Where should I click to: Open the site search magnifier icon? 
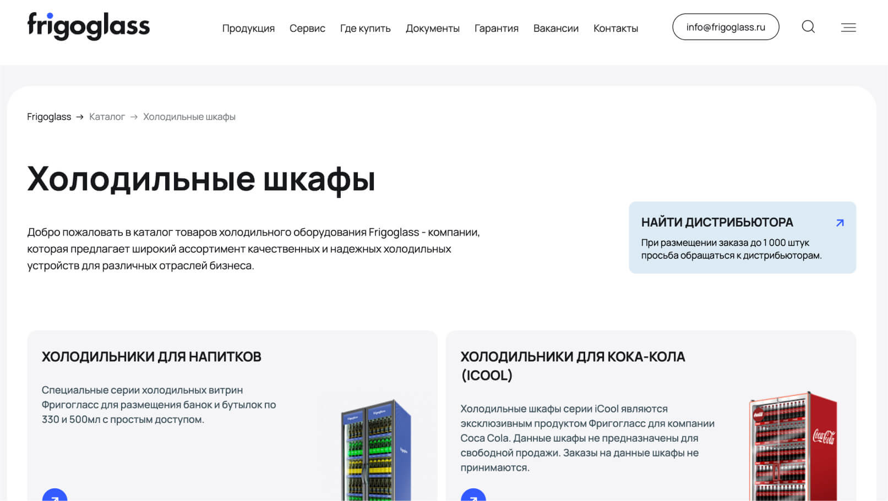[x=808, y=26]
